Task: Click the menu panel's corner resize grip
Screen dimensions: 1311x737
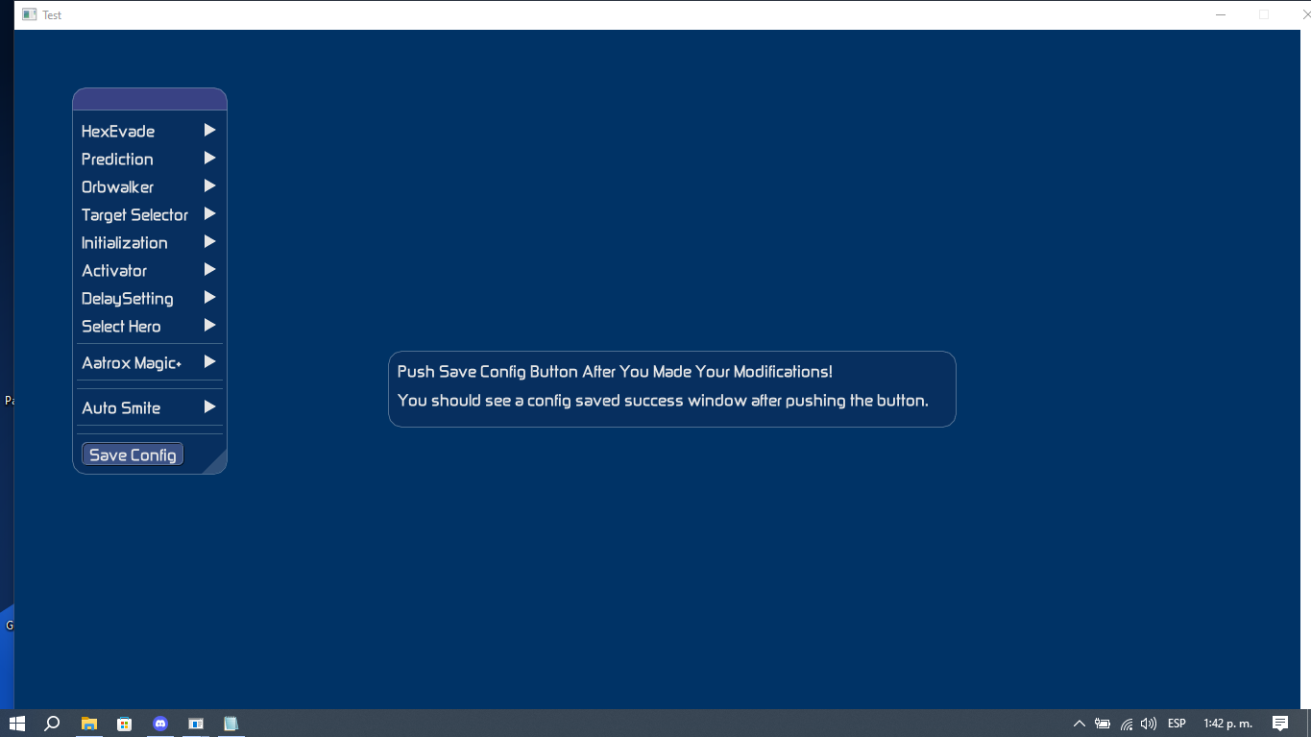Action: (217, 464)
